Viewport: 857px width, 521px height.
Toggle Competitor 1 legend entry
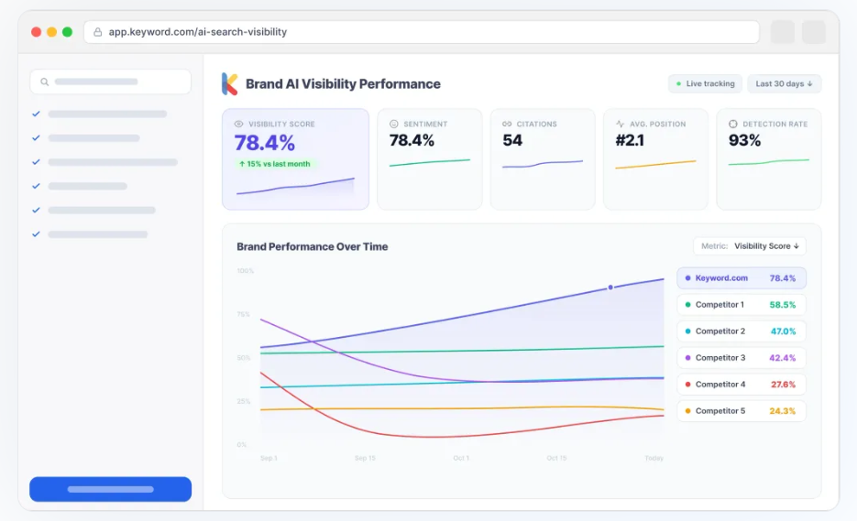[742, 305]
